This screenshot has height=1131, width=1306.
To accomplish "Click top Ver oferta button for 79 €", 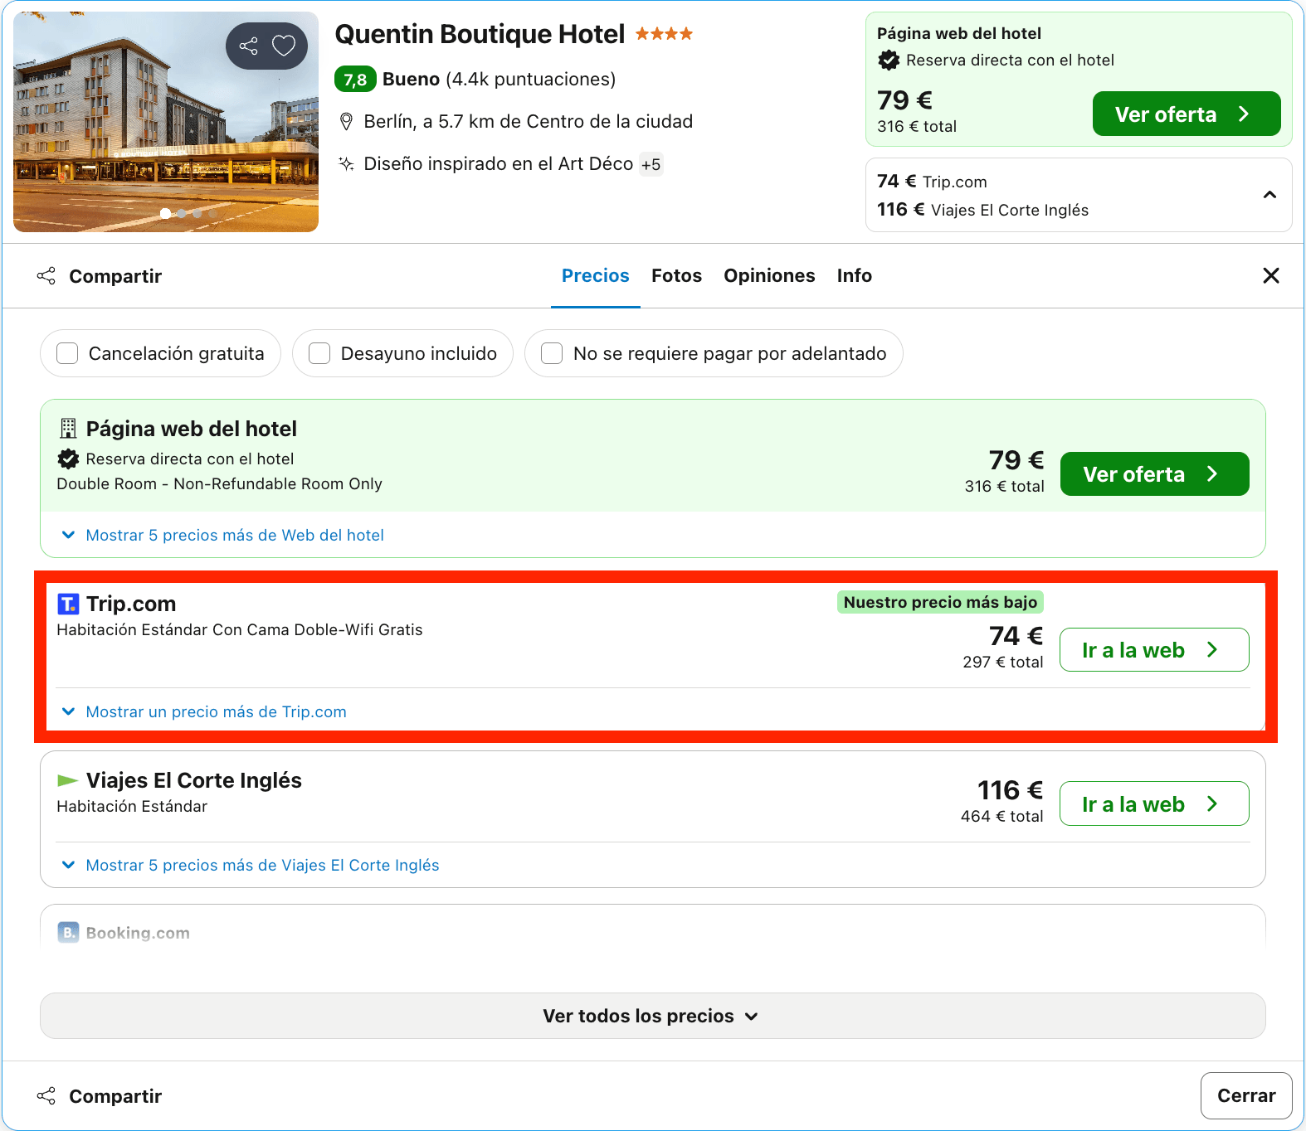I will (1187, 114).
